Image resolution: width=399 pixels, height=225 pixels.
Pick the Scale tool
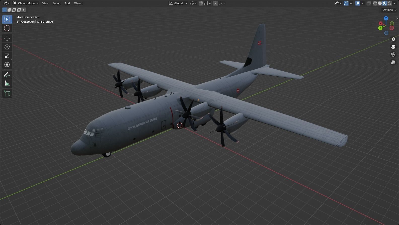(x=7, y=56)
